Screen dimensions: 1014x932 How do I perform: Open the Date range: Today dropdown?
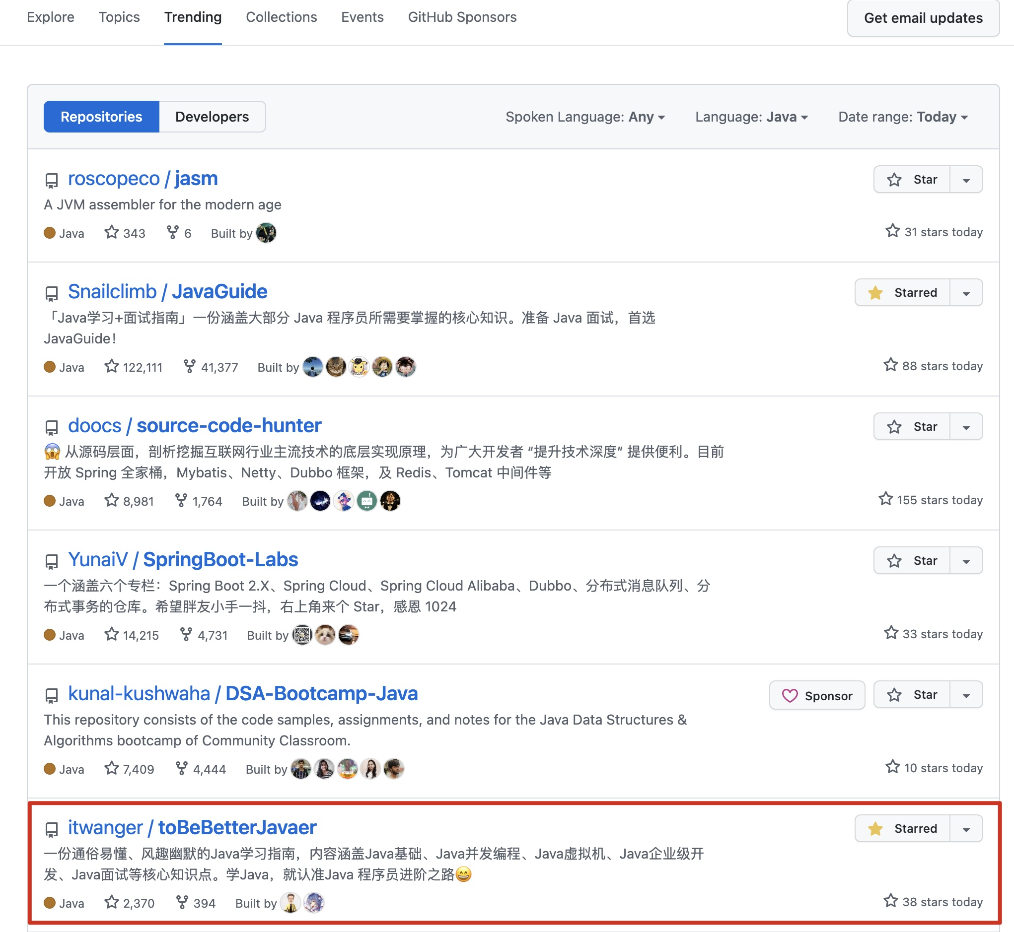pyautogui.click(x=903, y=117)
